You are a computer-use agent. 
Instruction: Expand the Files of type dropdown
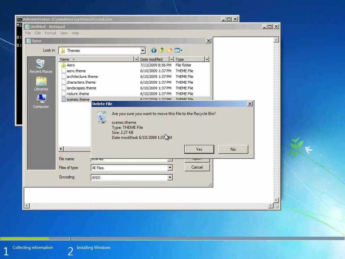pos(170,168)
